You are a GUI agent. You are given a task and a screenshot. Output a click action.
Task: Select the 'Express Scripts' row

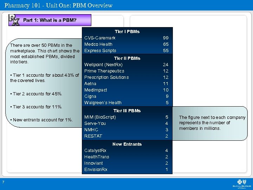127,51
